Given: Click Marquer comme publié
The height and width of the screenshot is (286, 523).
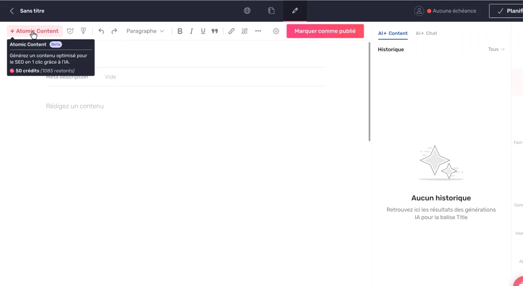Looking at the screenshot, I should click(325, 31).
